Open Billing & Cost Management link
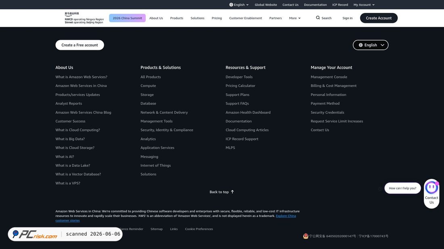 click(x=333, y=86)
